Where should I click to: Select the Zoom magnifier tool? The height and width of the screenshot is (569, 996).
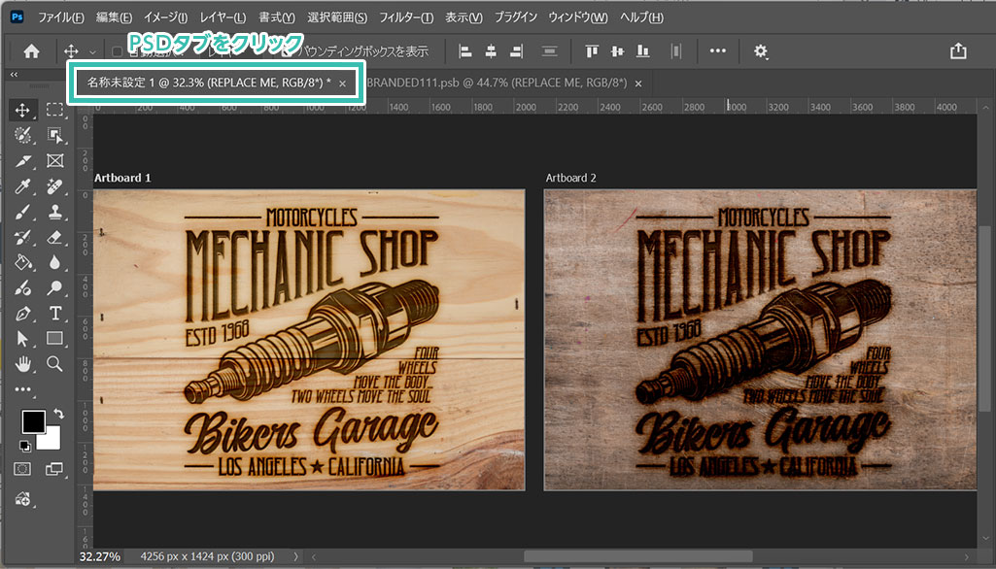[x=55, y=363]
